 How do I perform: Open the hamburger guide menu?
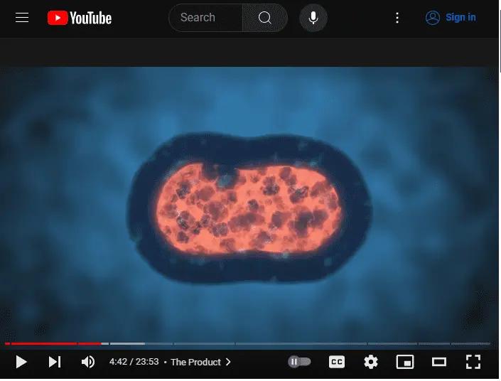pos(22,18)
